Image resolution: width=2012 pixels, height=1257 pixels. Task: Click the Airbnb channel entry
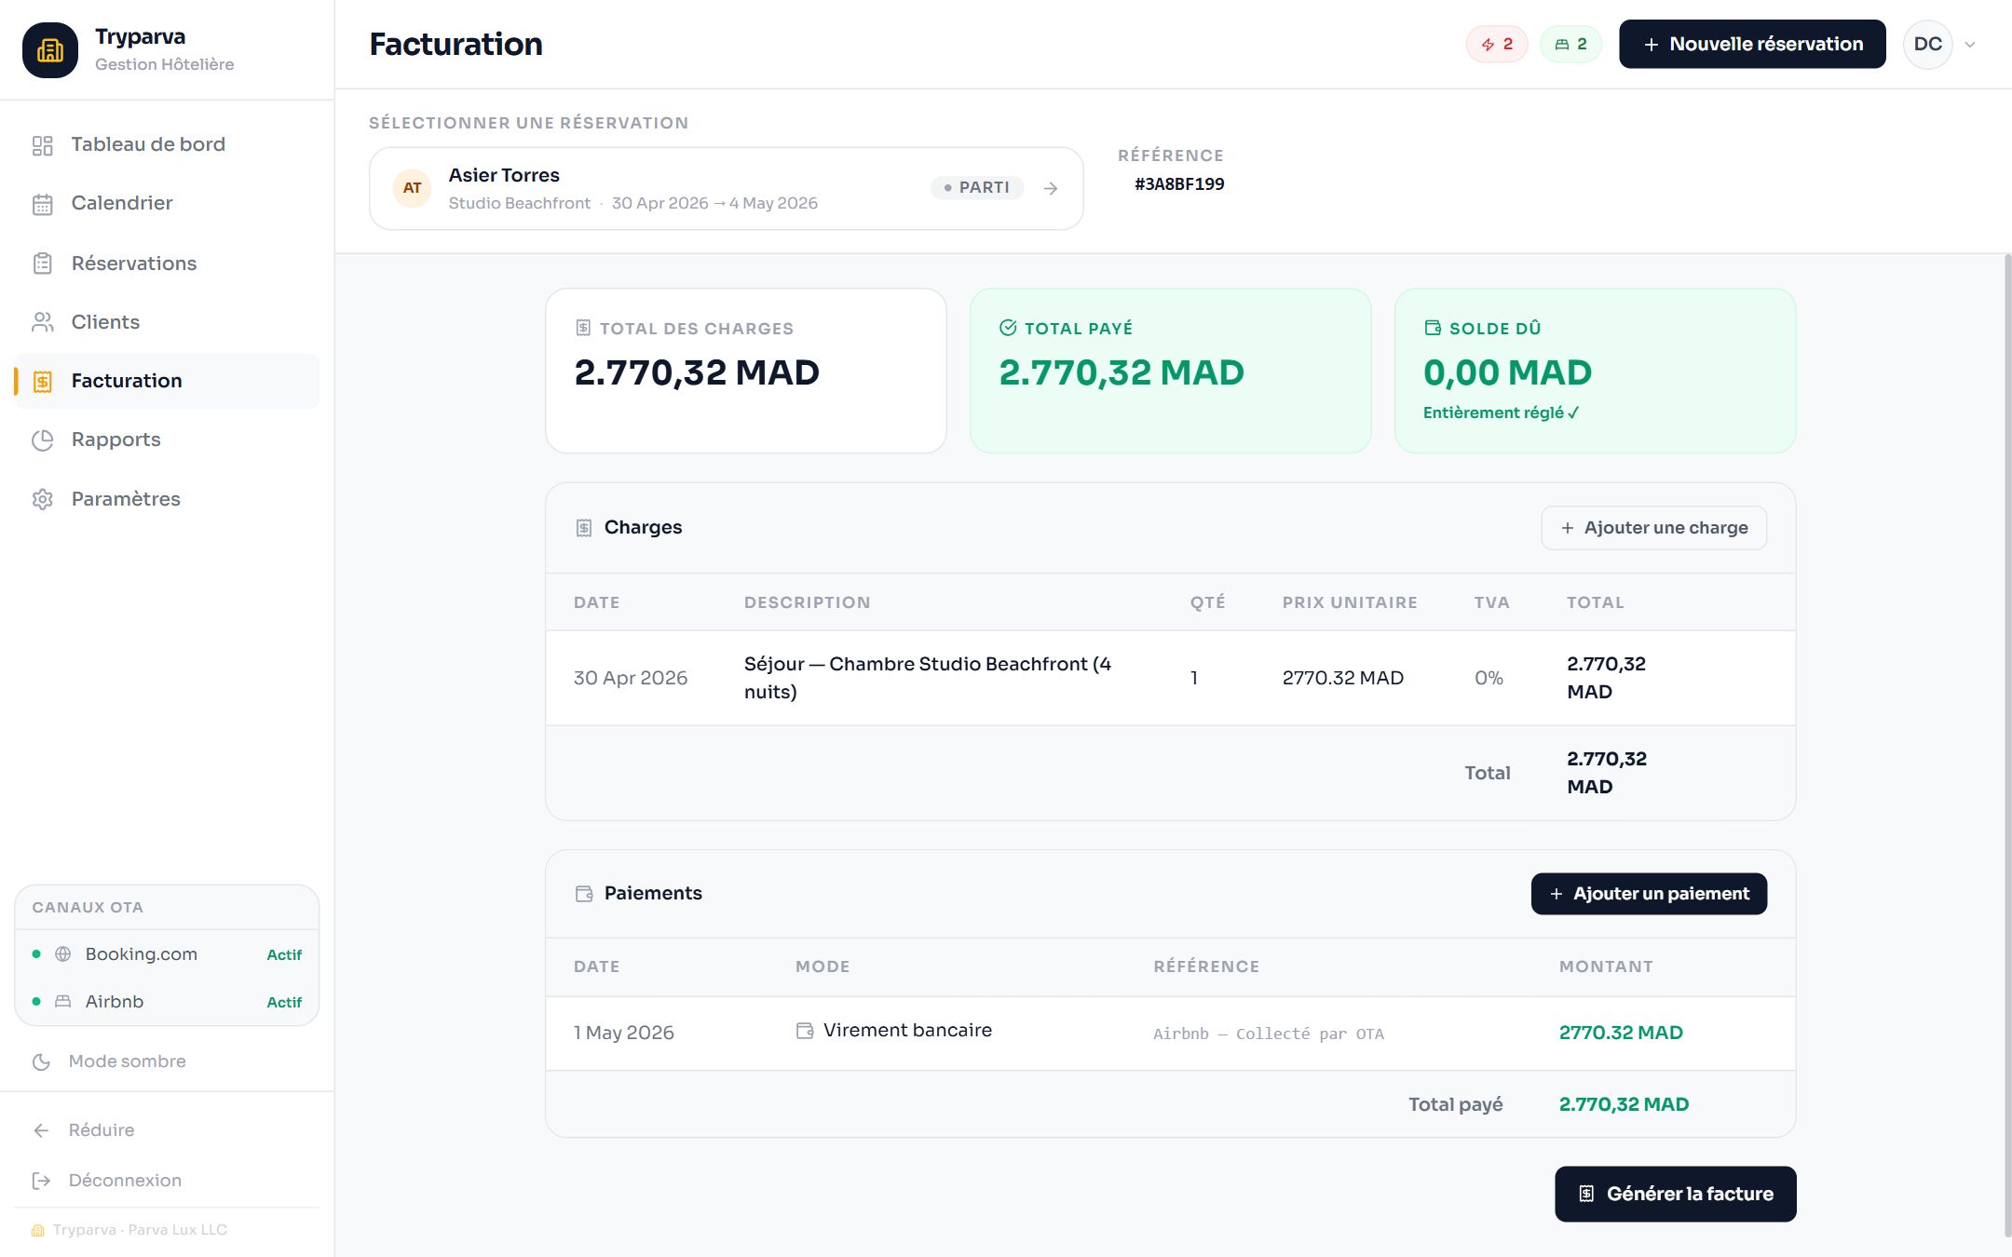pos(167,1002)
